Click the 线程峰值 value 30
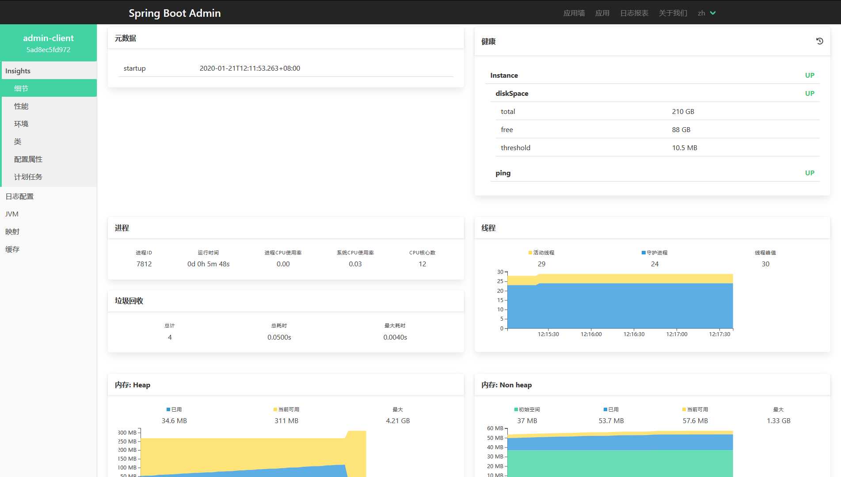 coord(765,264)
